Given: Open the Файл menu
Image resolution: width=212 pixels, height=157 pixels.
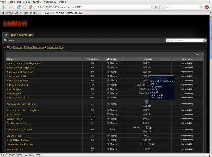Looking at the screenshot, I should pos(4,2).
